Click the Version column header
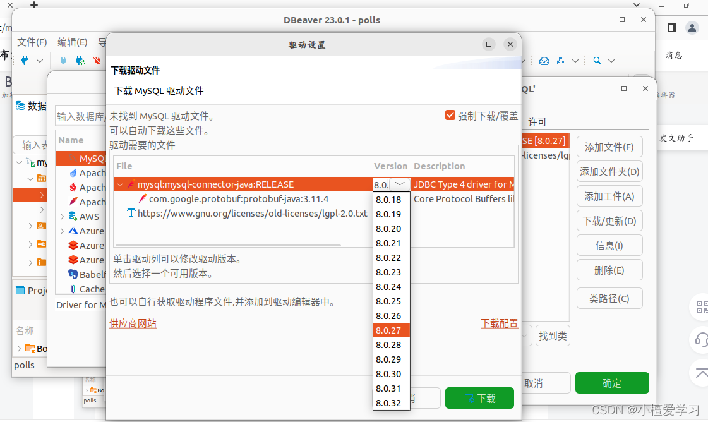Image resolution: width=708 pixels, height=422 pixels. tap(390, 166)
